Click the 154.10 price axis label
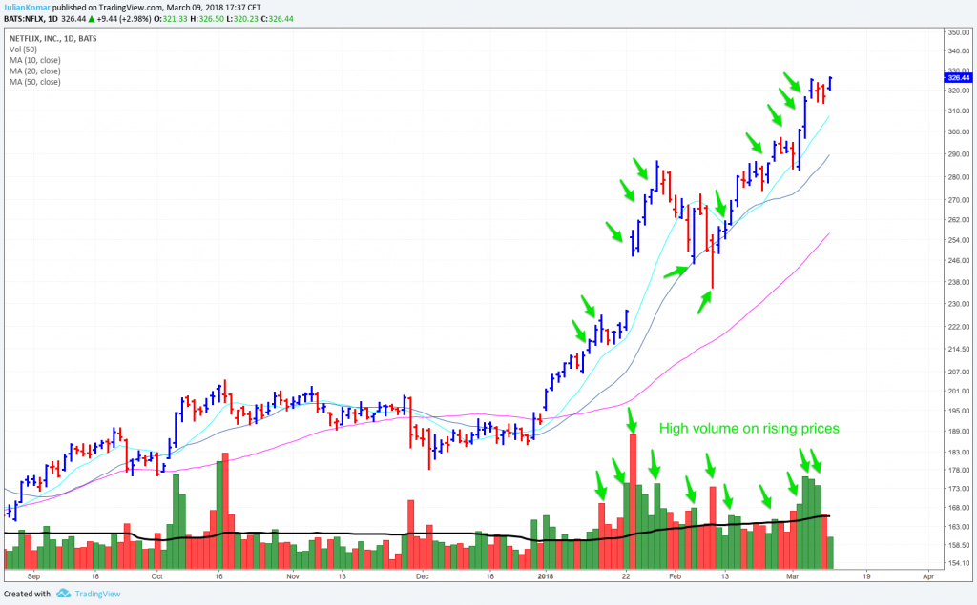The height and width of the screenshot is (605, 977). pos(959,563)
